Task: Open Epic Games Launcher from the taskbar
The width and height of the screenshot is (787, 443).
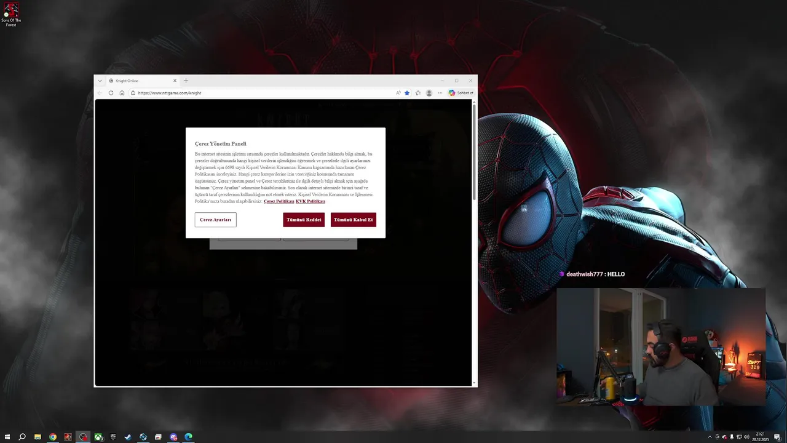Action: [113, 437]
